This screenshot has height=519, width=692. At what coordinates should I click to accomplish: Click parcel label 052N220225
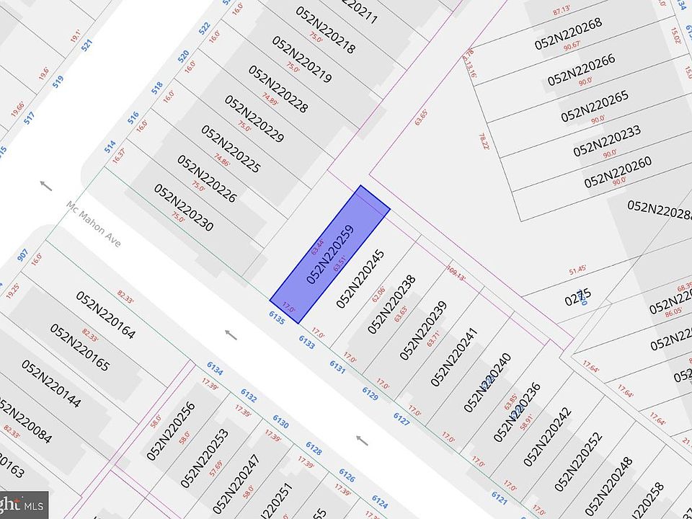[x=231, y=148]
